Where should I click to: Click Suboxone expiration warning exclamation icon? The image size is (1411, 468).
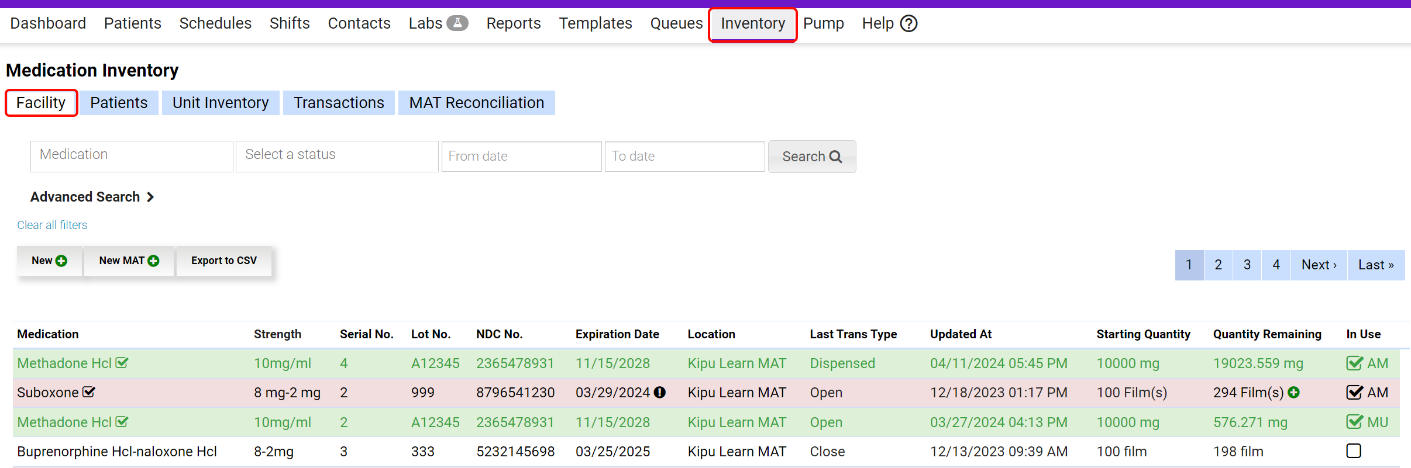tap(660, 393)
